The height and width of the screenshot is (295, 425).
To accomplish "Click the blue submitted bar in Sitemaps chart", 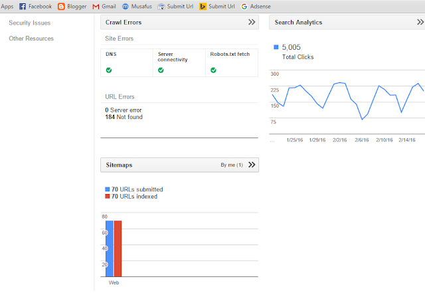I will coord(110,248).
